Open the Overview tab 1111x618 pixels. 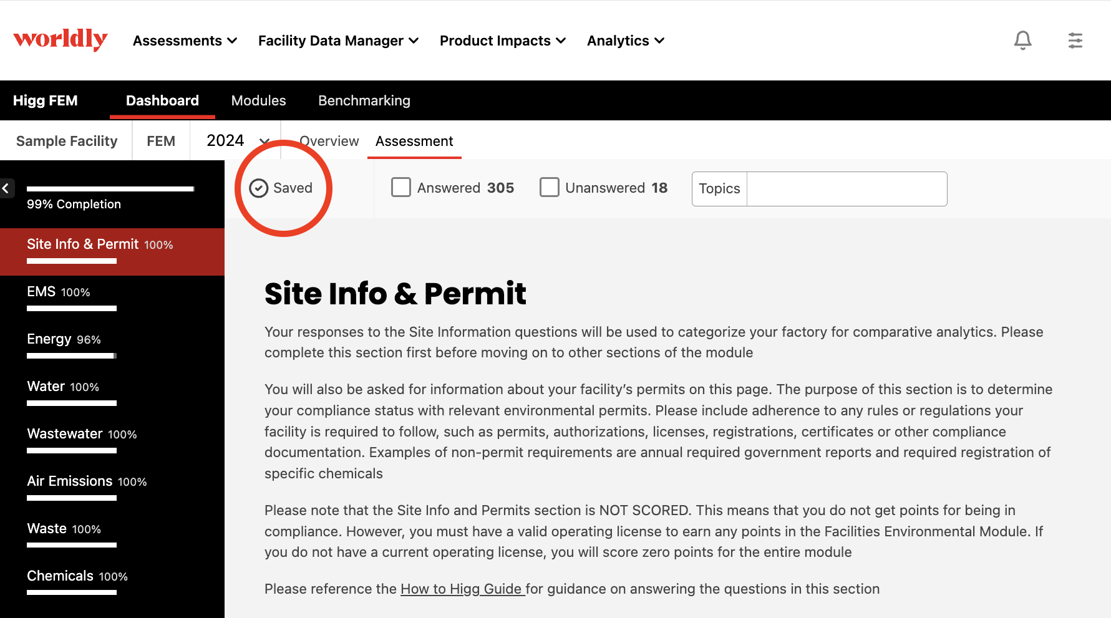coord(329,141)
